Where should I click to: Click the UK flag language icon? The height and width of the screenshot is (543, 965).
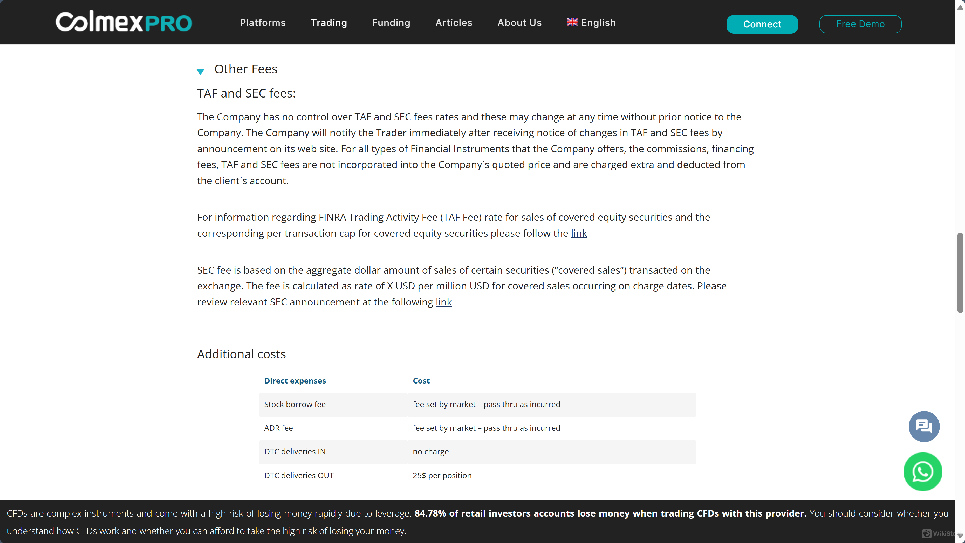(x=572, y=22)
